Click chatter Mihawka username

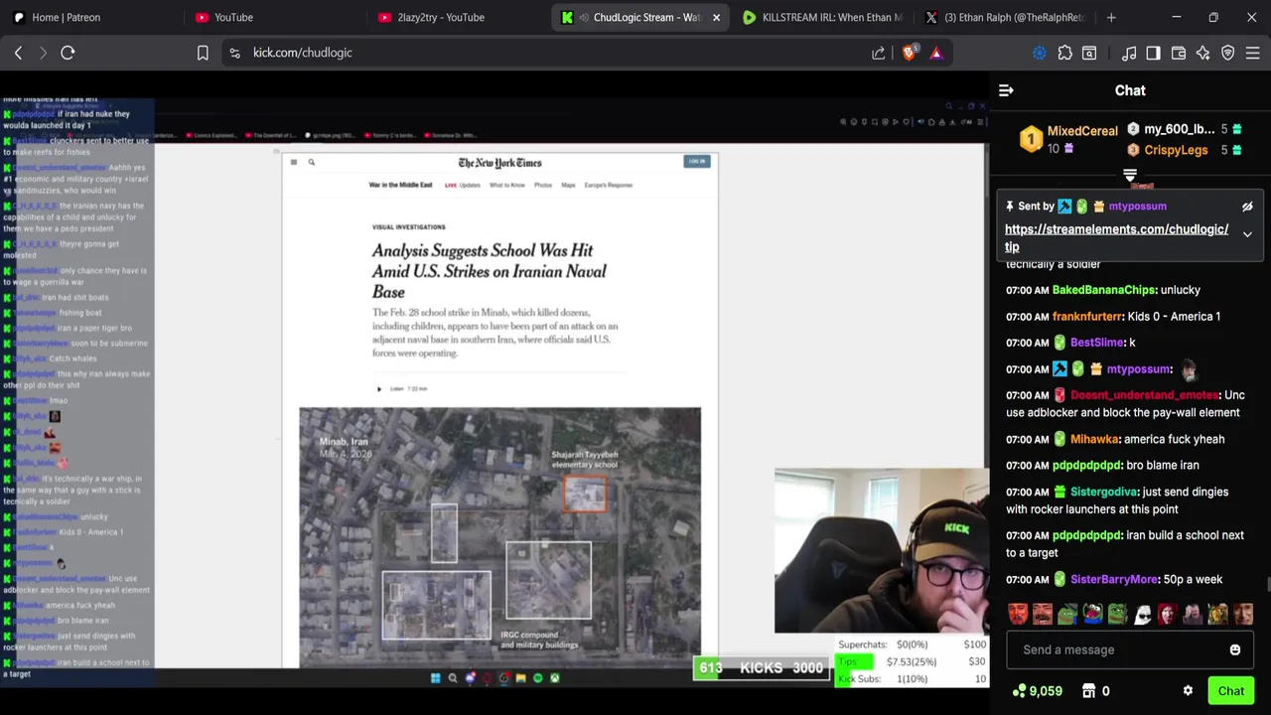coord(1094,439)
